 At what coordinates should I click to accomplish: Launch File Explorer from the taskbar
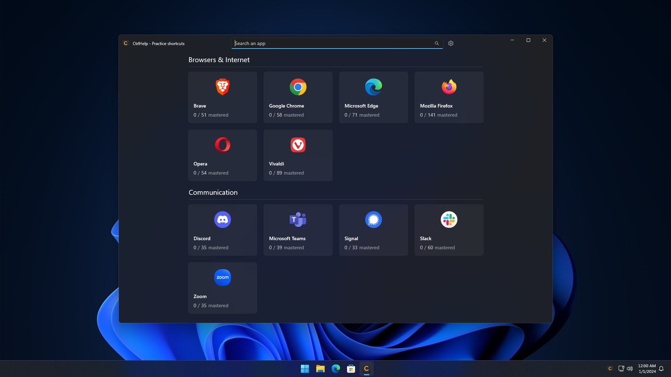pyautogui.click(x=320, y=369)
